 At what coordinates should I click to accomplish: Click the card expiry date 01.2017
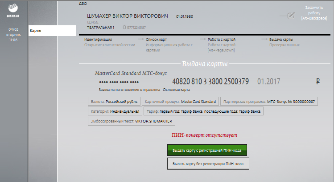click(268, 81)
